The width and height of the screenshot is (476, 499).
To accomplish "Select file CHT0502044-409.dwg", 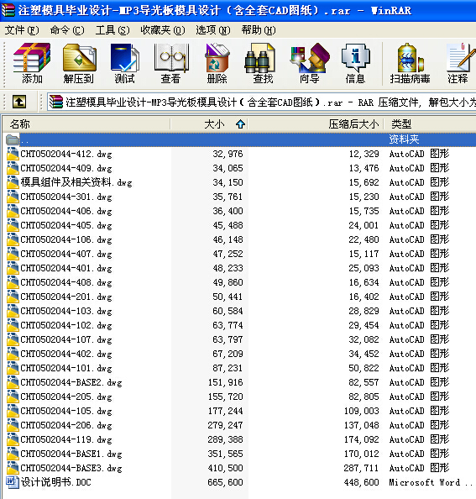I will 66,168.
